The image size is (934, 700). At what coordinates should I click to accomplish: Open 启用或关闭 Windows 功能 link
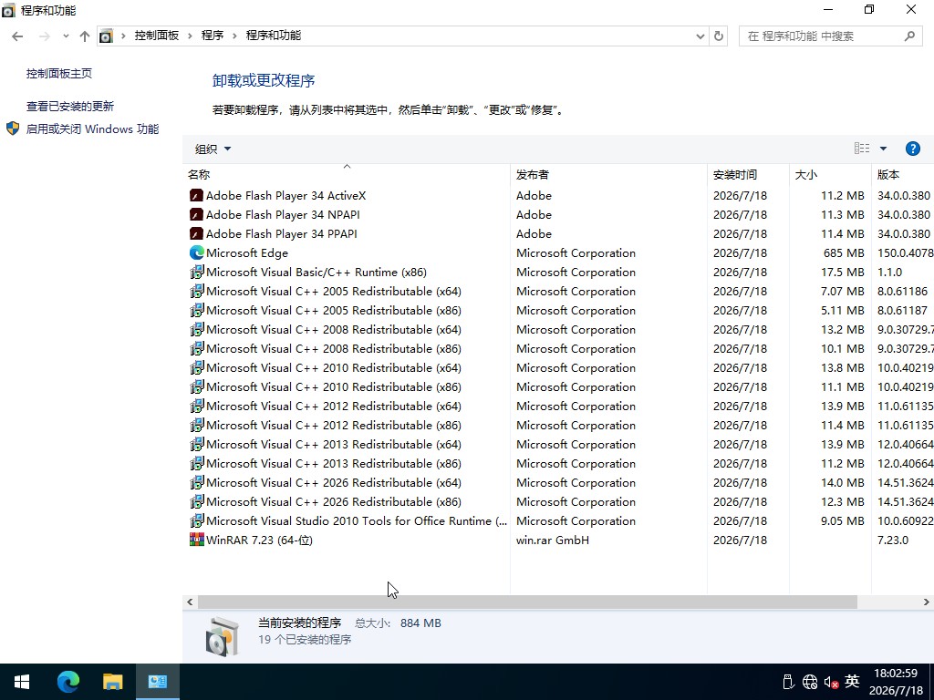click(x=92, y=129)
